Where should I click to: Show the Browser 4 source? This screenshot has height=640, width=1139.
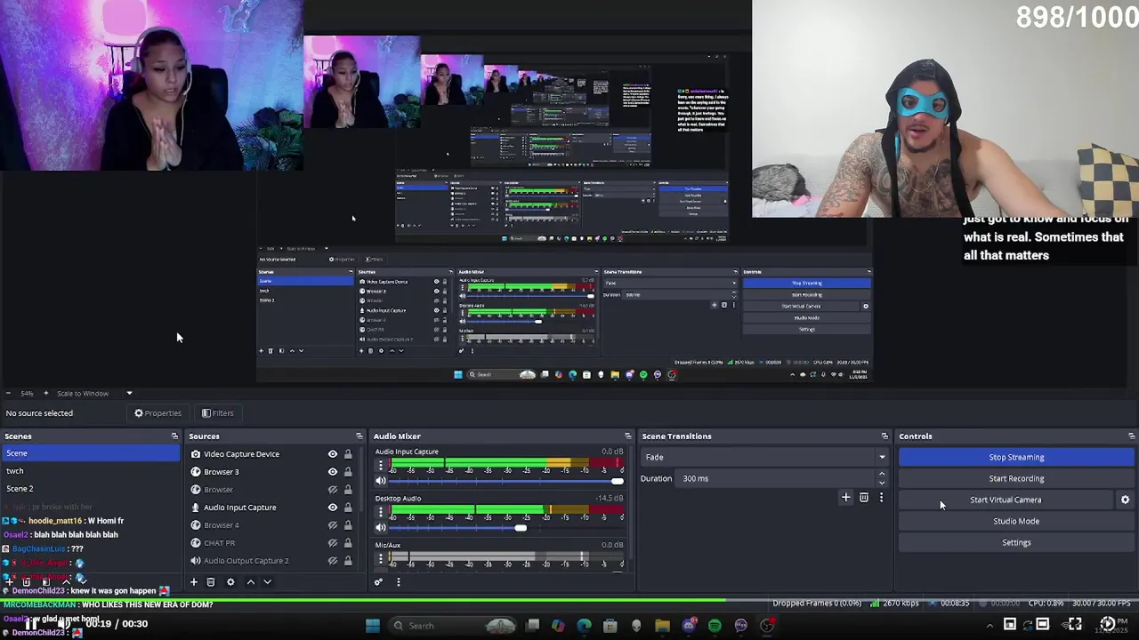point(333,525)
